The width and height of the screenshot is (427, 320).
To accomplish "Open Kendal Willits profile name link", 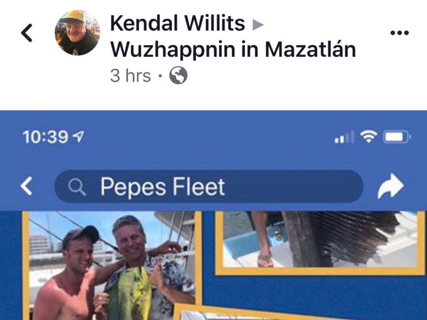I will point(178,23).
